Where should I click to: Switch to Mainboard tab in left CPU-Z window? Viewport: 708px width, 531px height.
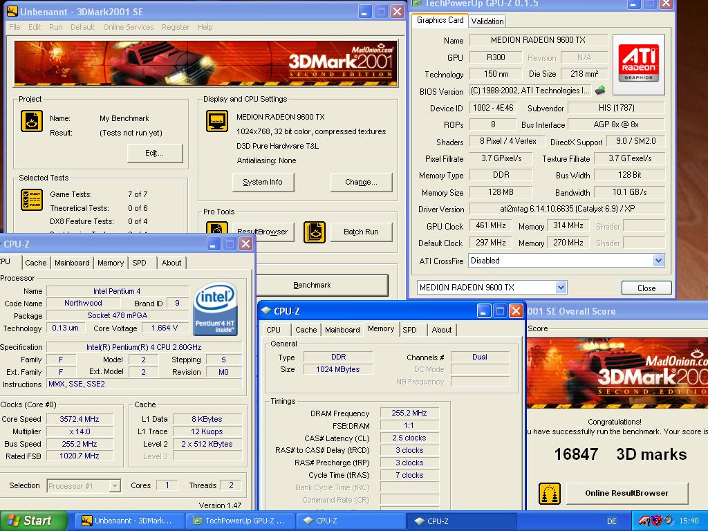72,263
